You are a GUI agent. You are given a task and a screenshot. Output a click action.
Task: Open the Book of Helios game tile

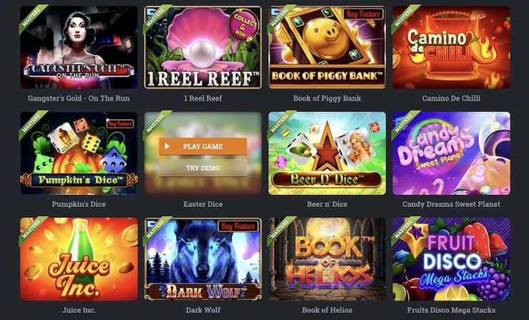(327, 259)
